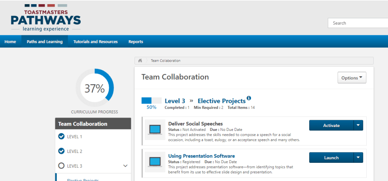
Task: Click the home icon in breadcrumb
Action: 140,61
